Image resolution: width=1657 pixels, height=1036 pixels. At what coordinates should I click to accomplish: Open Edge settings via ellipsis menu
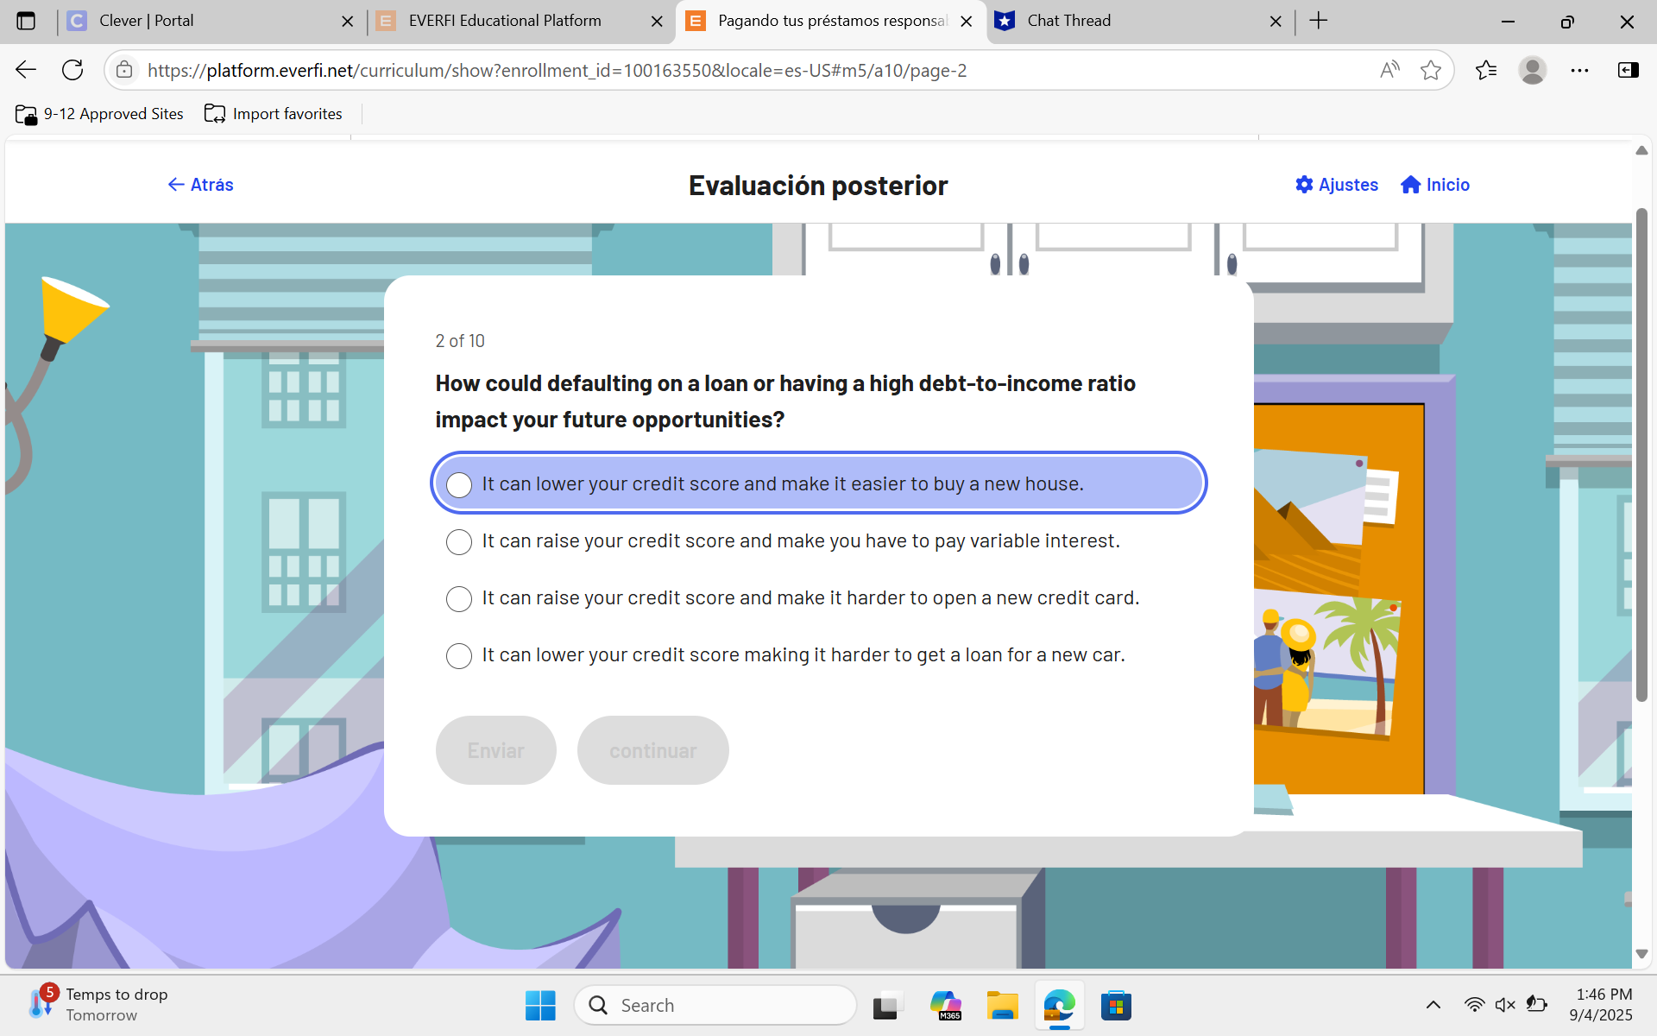click(1580, 70)
